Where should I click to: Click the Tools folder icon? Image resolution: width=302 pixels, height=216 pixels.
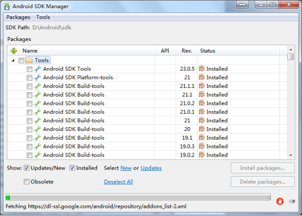click(x=29, y=61)
